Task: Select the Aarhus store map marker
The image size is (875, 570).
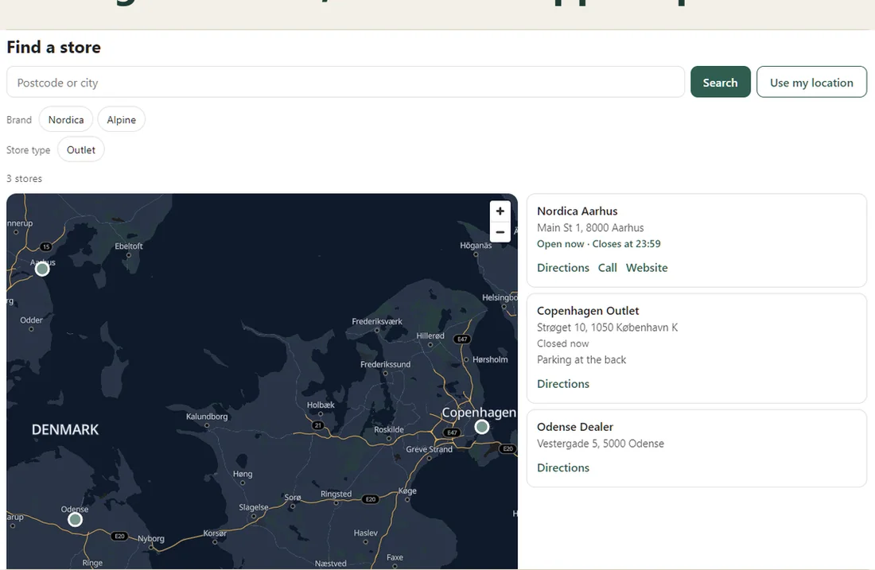Action: [x=42, y=269]
